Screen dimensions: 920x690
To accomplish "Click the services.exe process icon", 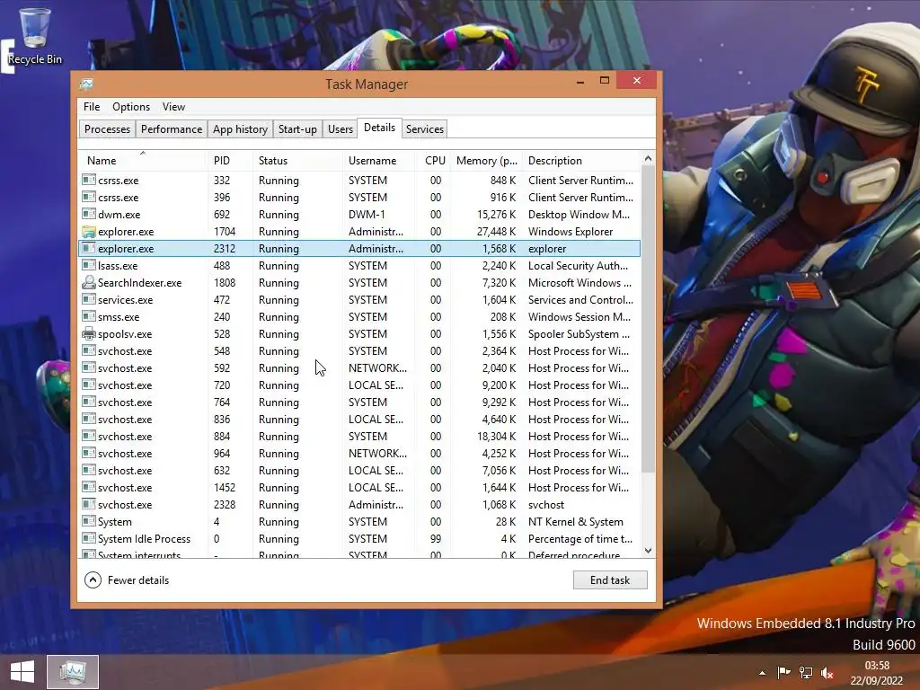I will 89,300.
